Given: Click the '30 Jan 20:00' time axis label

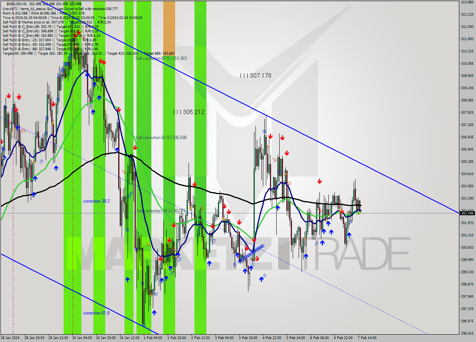Looking at the screenshot, I should click(x=106, y=338).
